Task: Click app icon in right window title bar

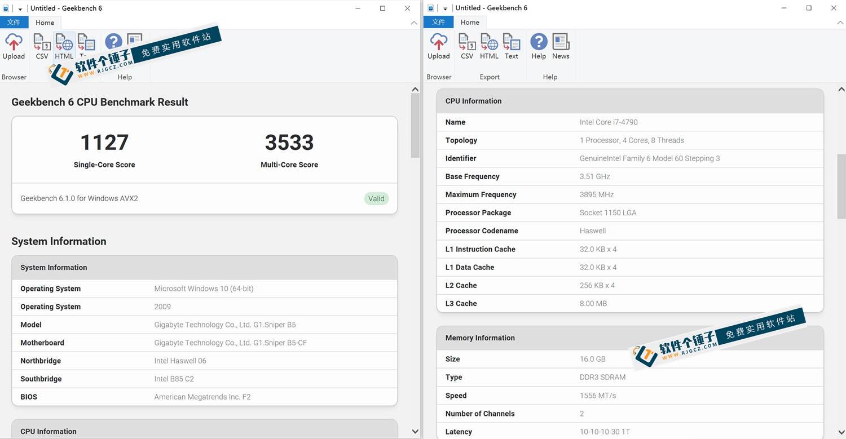Action: [431, 8]
